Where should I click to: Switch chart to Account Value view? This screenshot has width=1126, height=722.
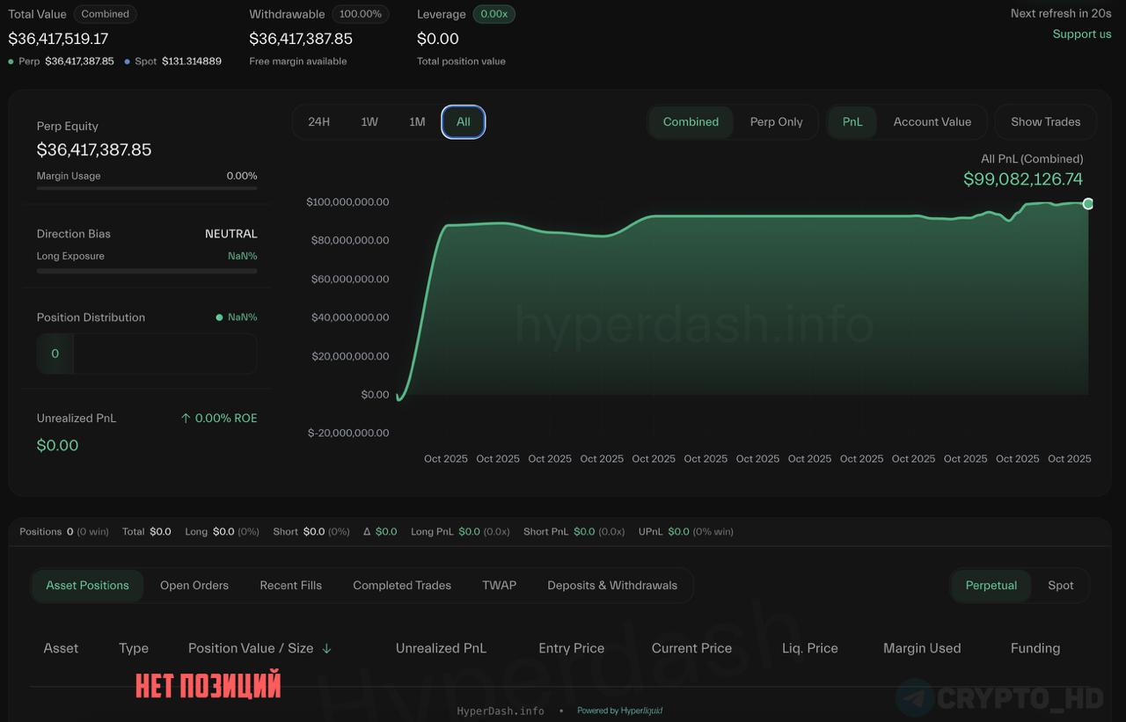(x=932, y=122)
